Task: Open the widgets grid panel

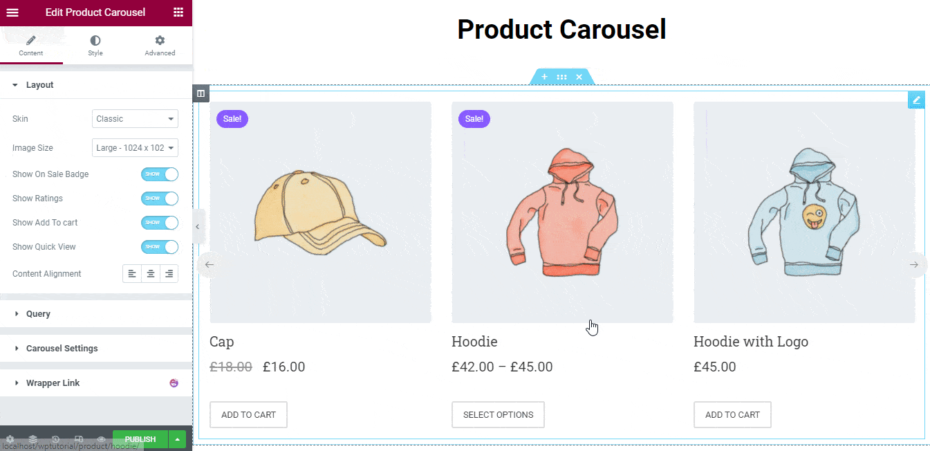Action: [x=178, y=12]
